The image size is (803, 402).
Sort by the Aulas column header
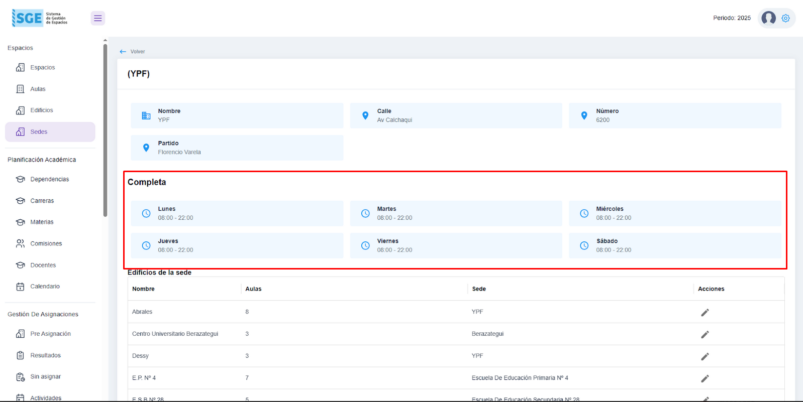(253, 289)
